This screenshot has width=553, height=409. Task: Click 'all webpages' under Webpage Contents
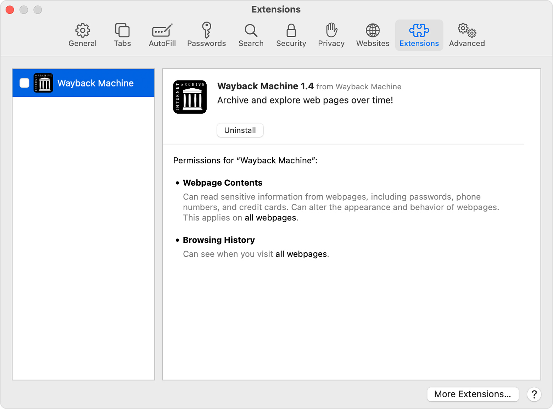click(270, 218)
